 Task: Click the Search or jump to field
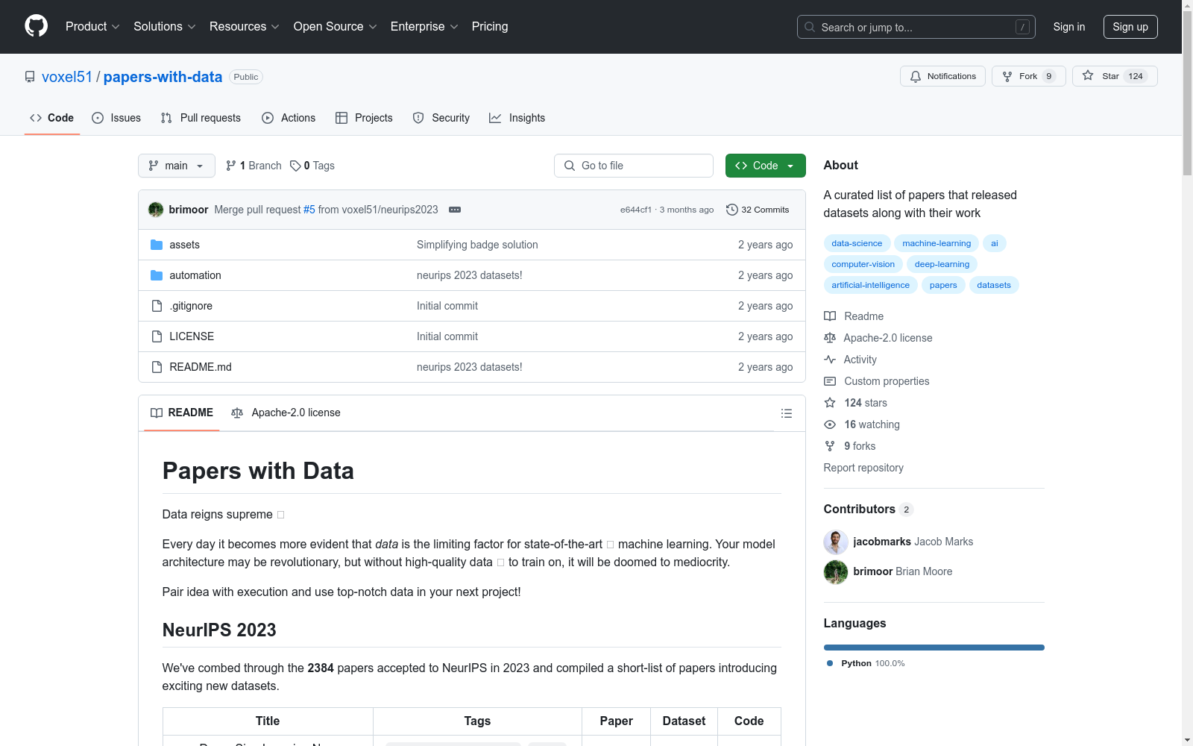point(916,27)
